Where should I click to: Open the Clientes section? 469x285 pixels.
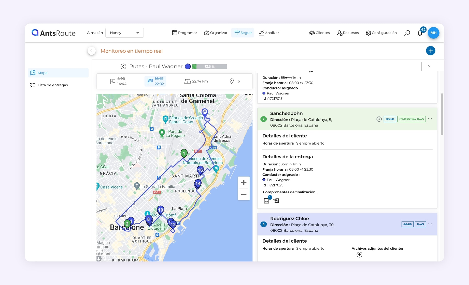point(319,33)
